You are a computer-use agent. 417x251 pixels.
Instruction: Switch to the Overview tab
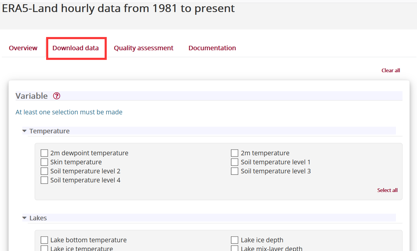23,48
